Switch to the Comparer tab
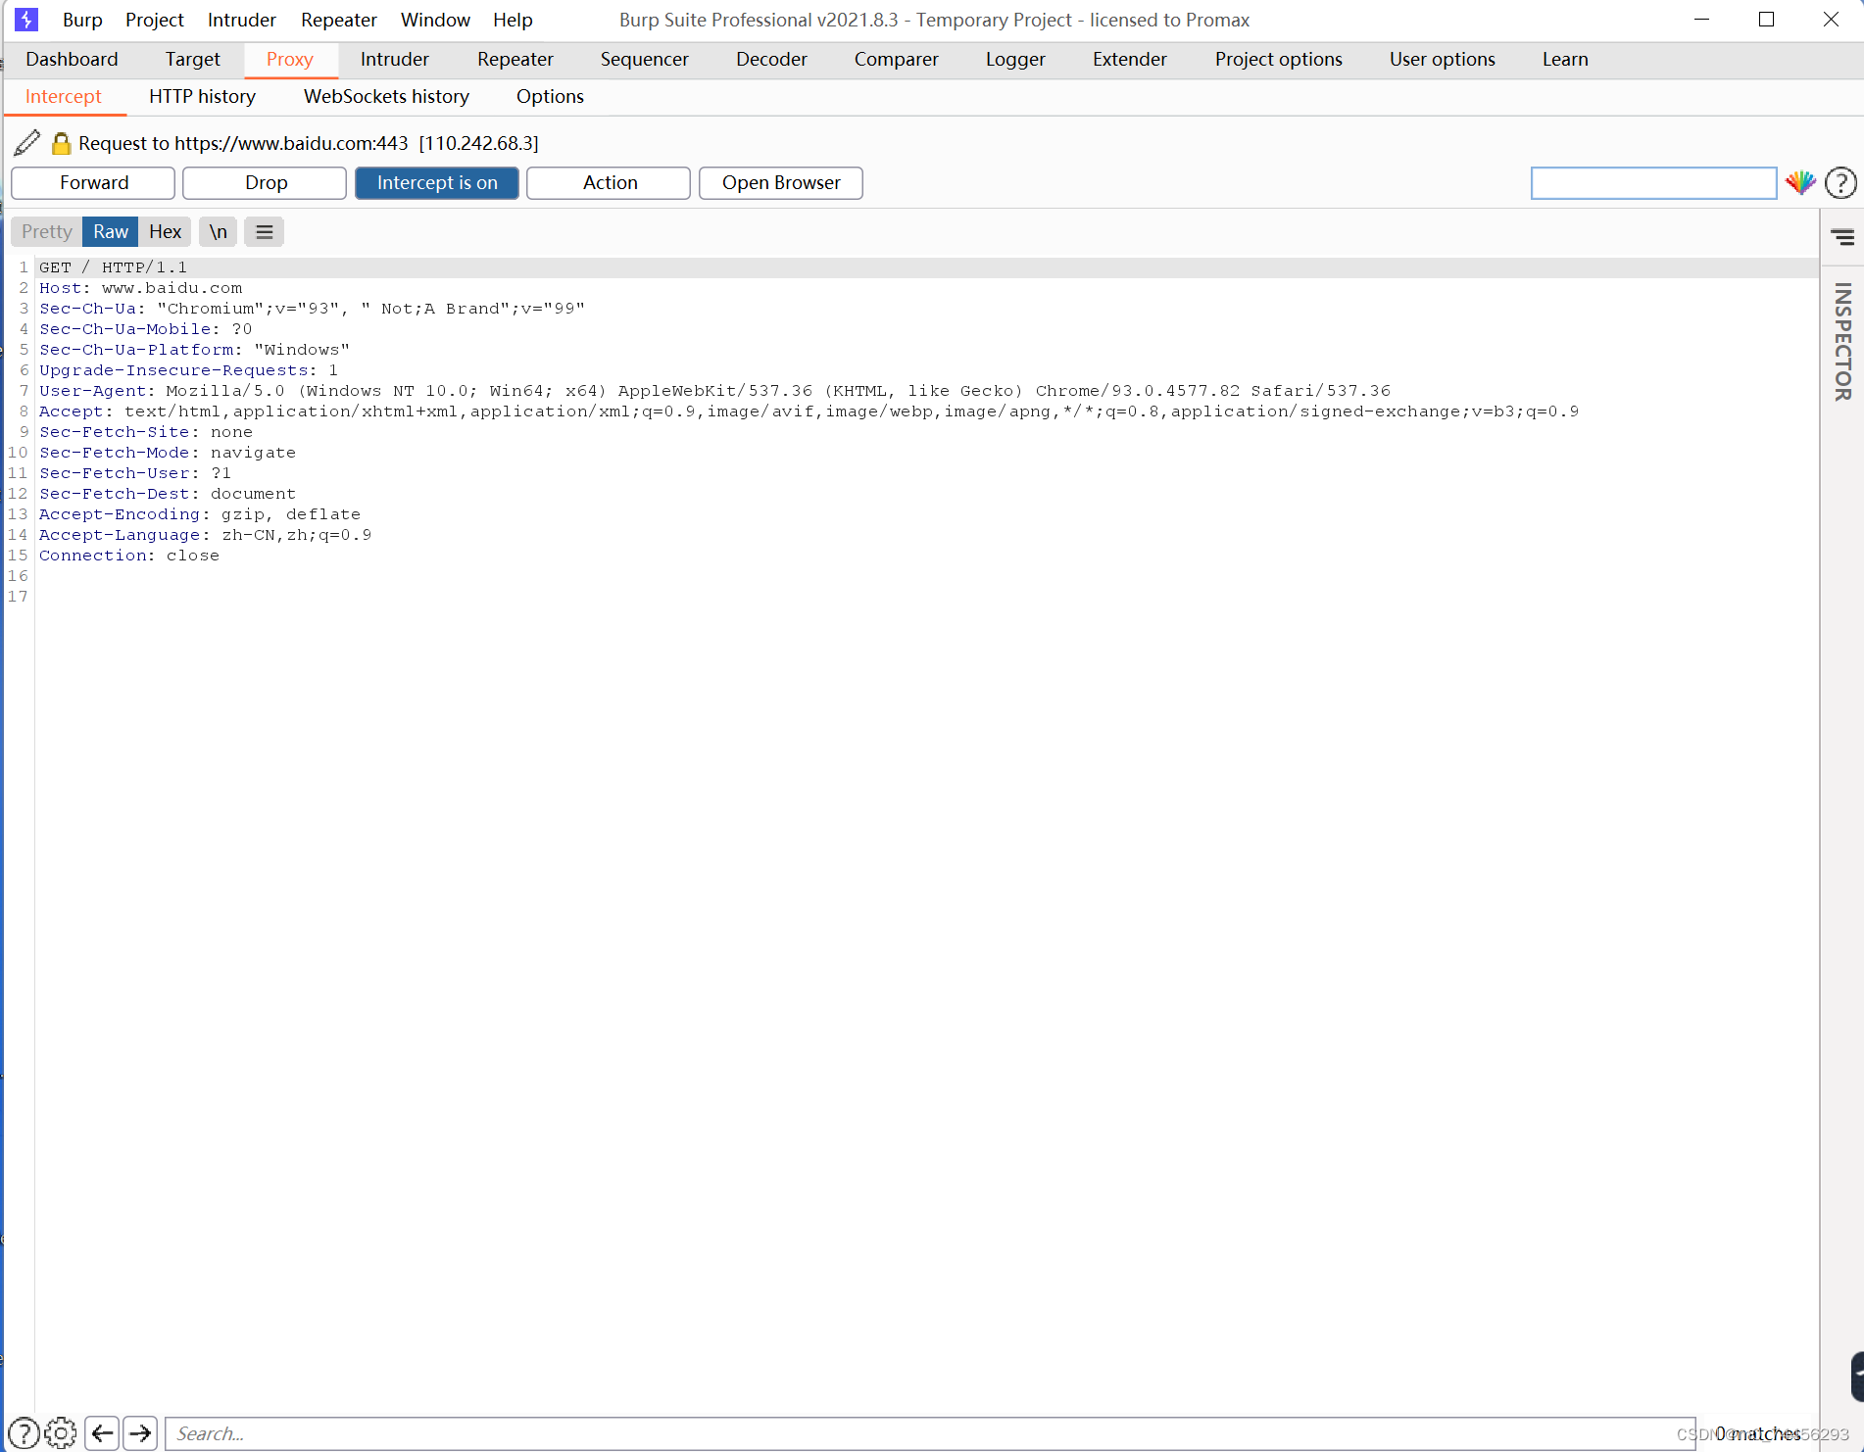Viewport: 1864px width, 1452px height. [897, 60]
